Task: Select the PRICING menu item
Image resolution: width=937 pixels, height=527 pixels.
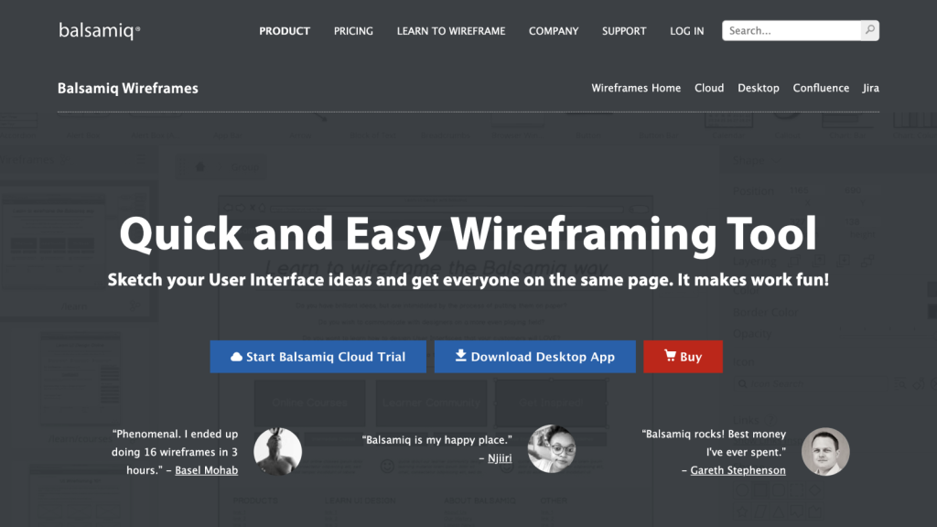Action: [353, 30]
